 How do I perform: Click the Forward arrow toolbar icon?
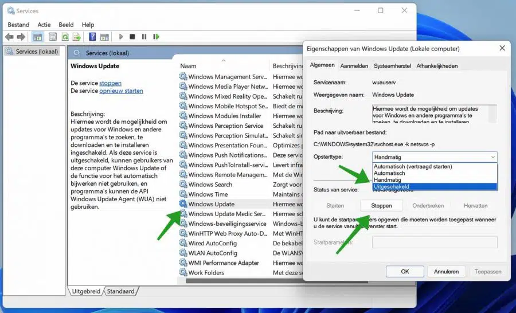[21, 37]
